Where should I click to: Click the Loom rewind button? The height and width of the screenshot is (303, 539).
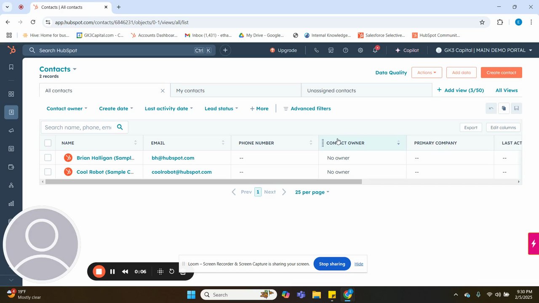pyautogui.click(x=125, y=271)
